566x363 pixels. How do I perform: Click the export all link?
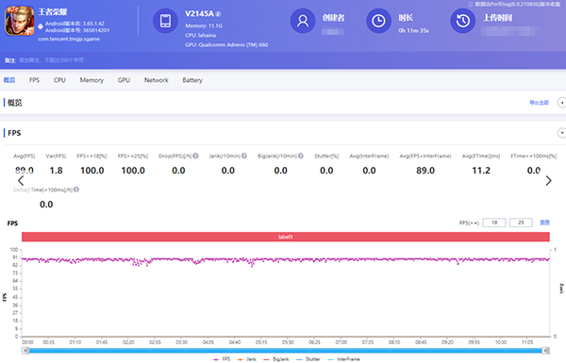(539, 103)
